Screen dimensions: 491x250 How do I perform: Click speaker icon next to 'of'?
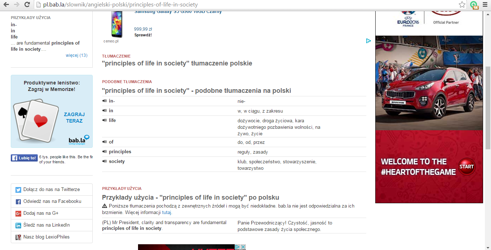105,142
